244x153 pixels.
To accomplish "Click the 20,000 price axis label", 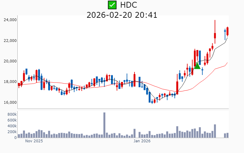I will tap(10, 61).
